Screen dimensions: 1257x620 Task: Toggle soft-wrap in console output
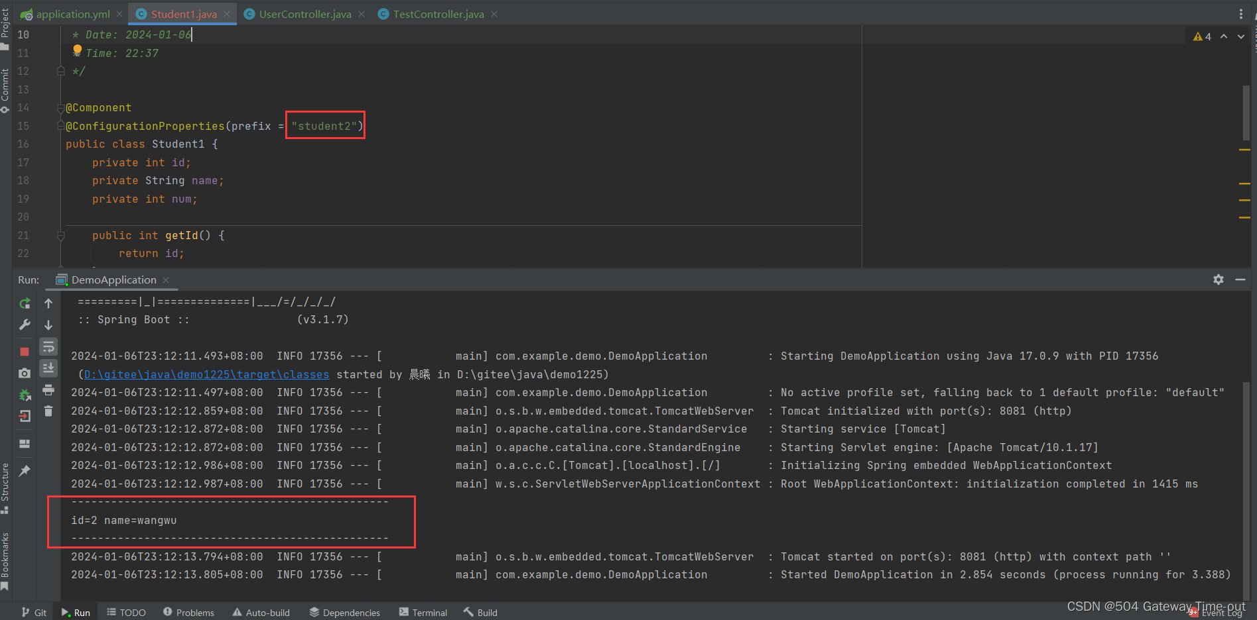tap(48, 346)
